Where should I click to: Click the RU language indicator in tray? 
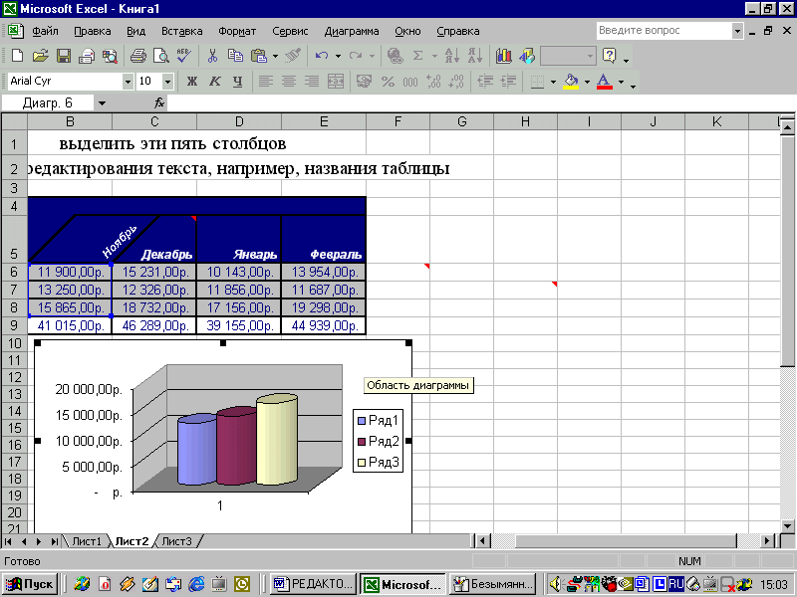(x=675, y=584)
